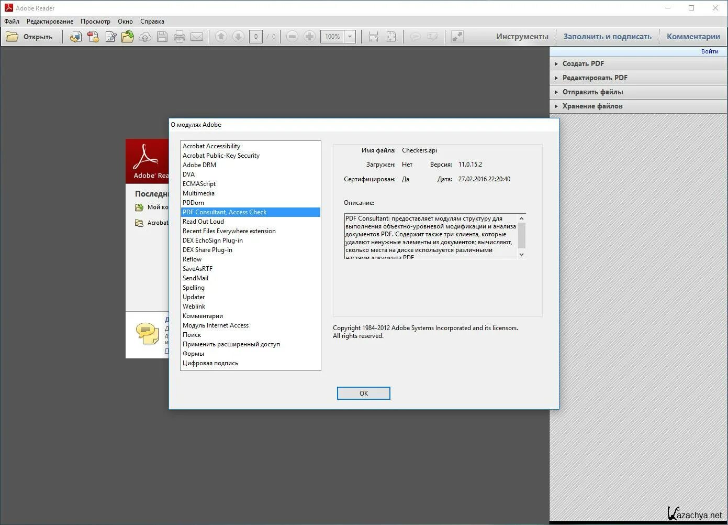Click the create PDF icon with red page
Viewport: 728px width, 525px height.
[x=93, y=37]
